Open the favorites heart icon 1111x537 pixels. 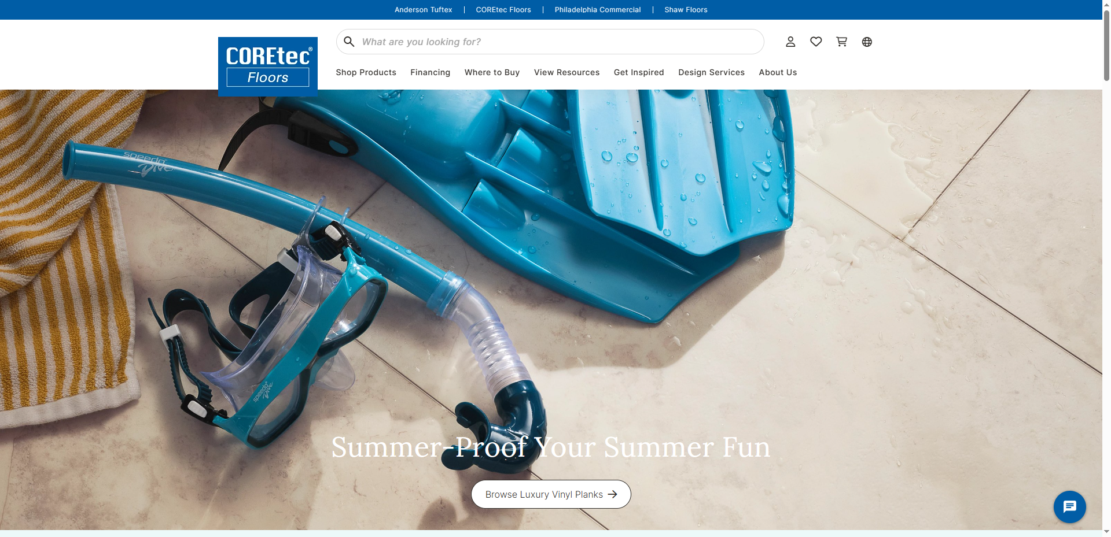pos(816,42)
